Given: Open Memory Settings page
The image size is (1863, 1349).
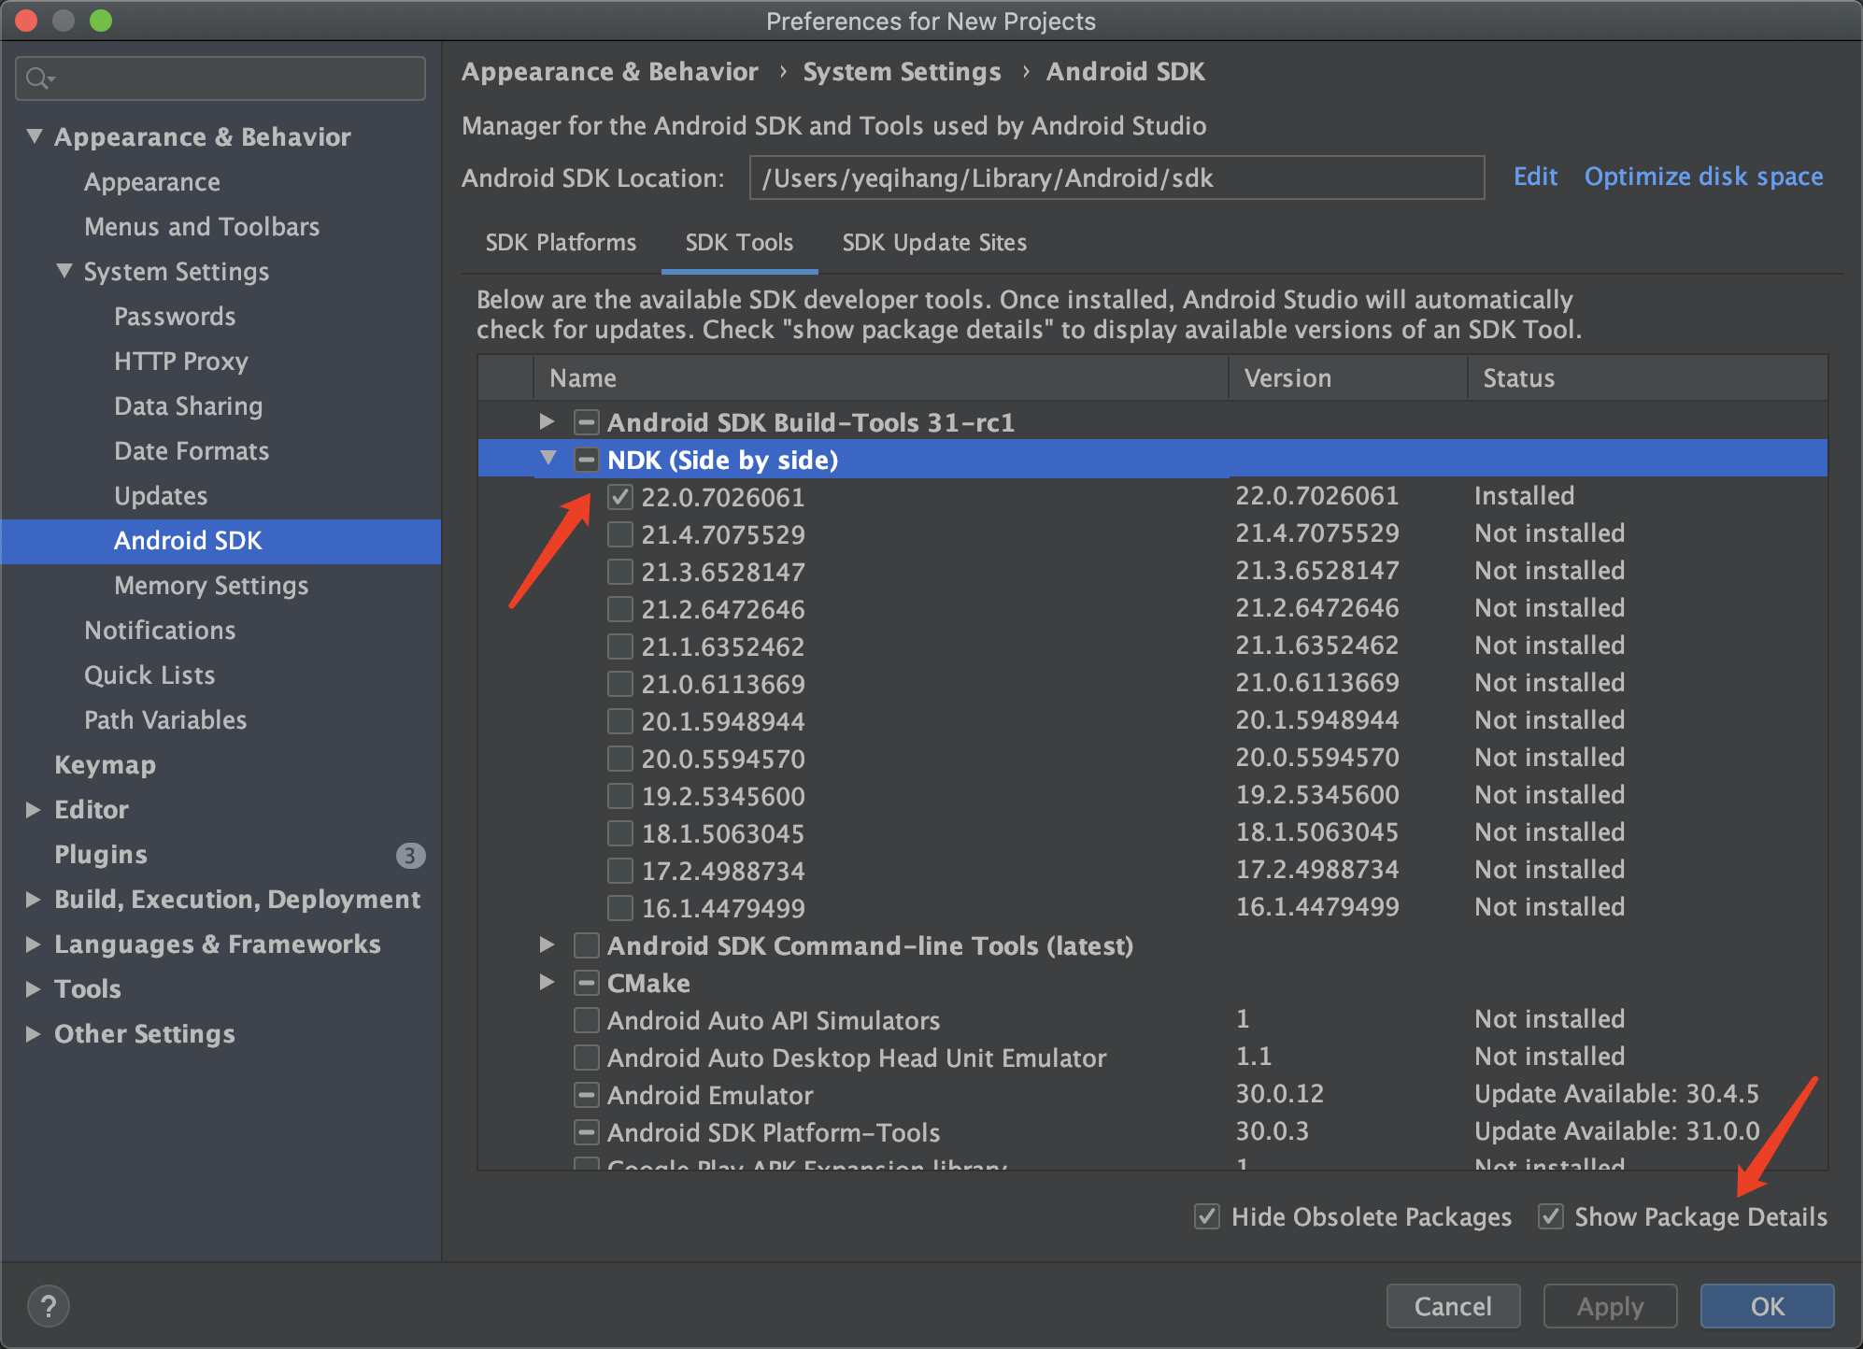Looking at the screenshot, I should 211,586.
